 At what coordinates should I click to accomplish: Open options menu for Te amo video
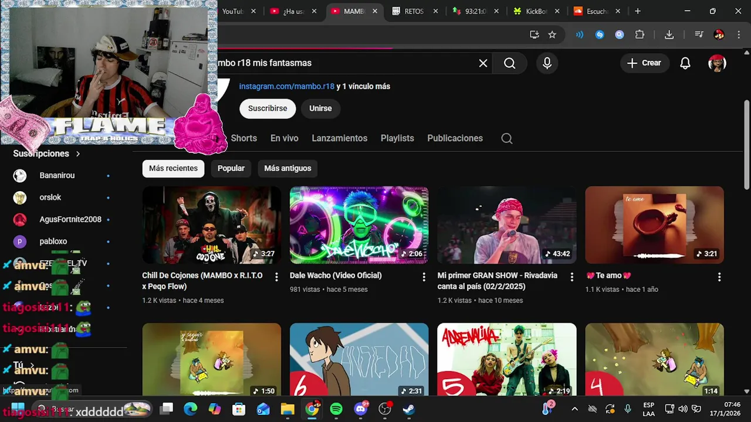coord(719,277)
